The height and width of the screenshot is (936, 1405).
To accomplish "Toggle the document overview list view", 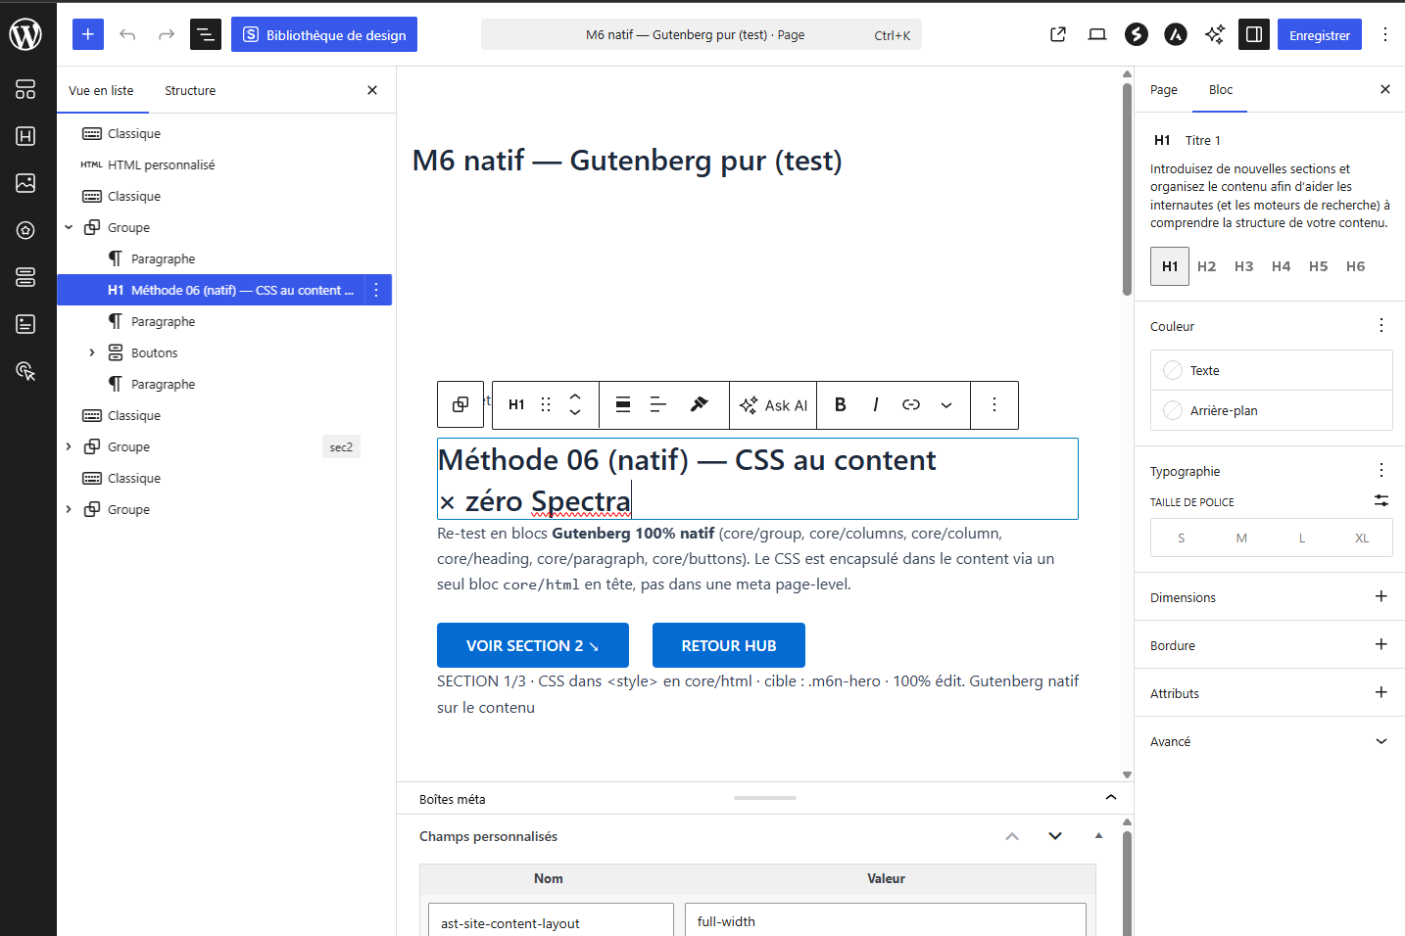I will click(206, 34).
